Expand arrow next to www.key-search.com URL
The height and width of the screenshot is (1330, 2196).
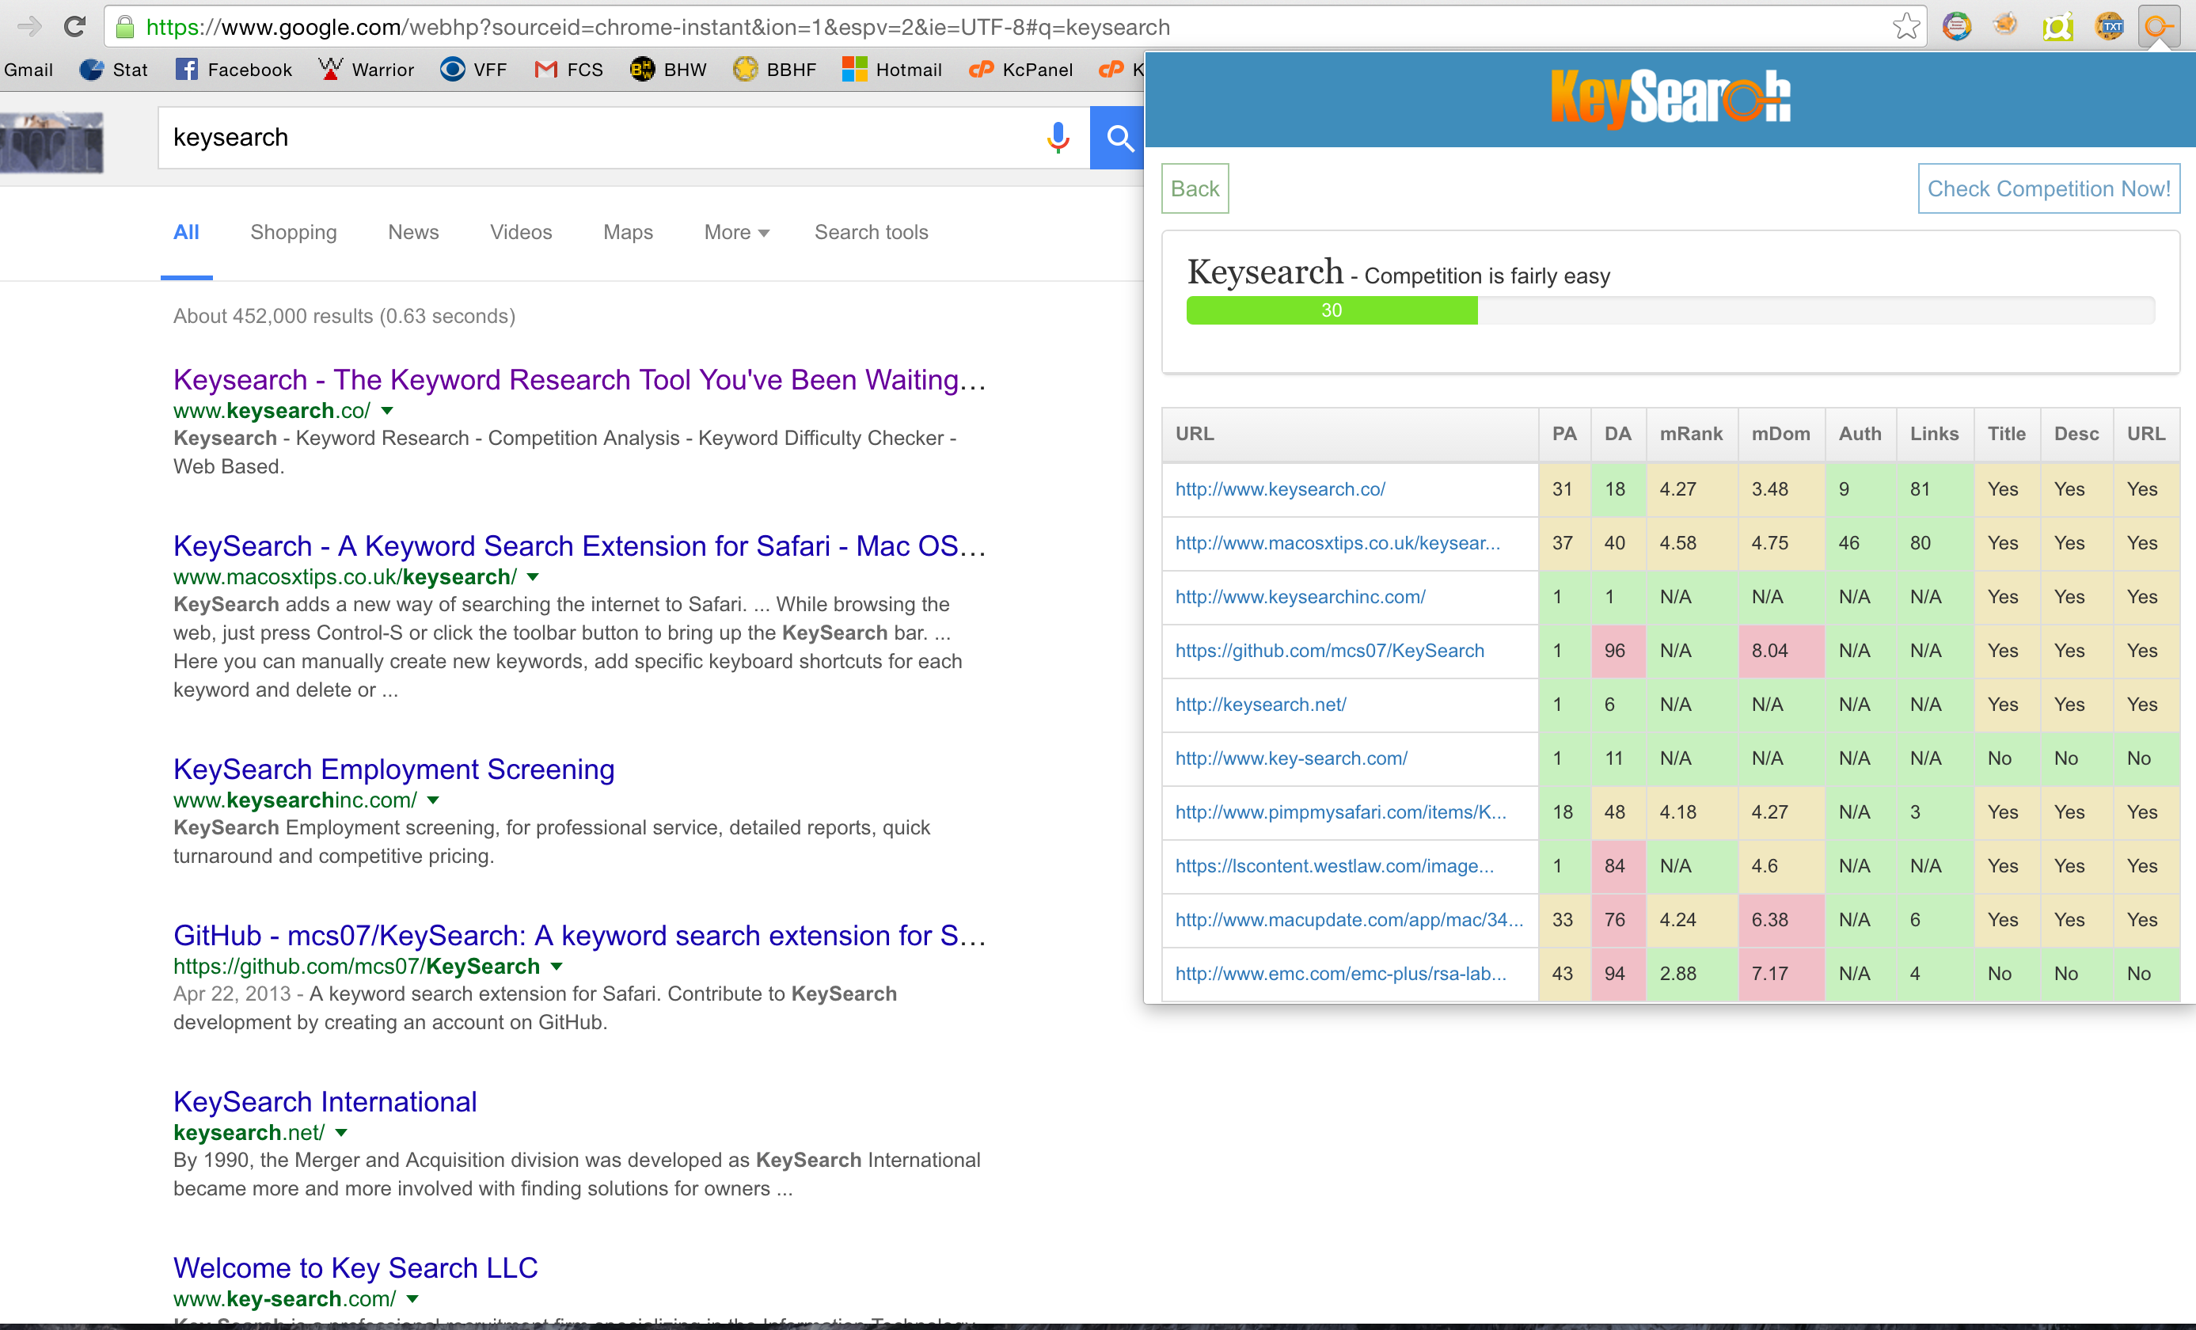pyautogui.click(x=412, y=1299)
